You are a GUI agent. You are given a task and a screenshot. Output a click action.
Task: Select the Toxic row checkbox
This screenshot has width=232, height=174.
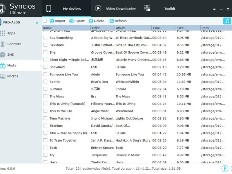click(x=46, y=148)
